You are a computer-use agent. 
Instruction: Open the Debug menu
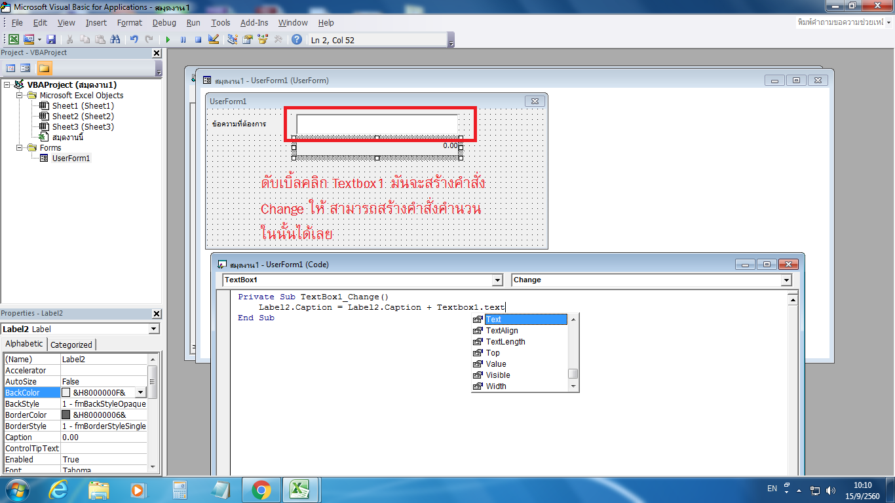164,22
